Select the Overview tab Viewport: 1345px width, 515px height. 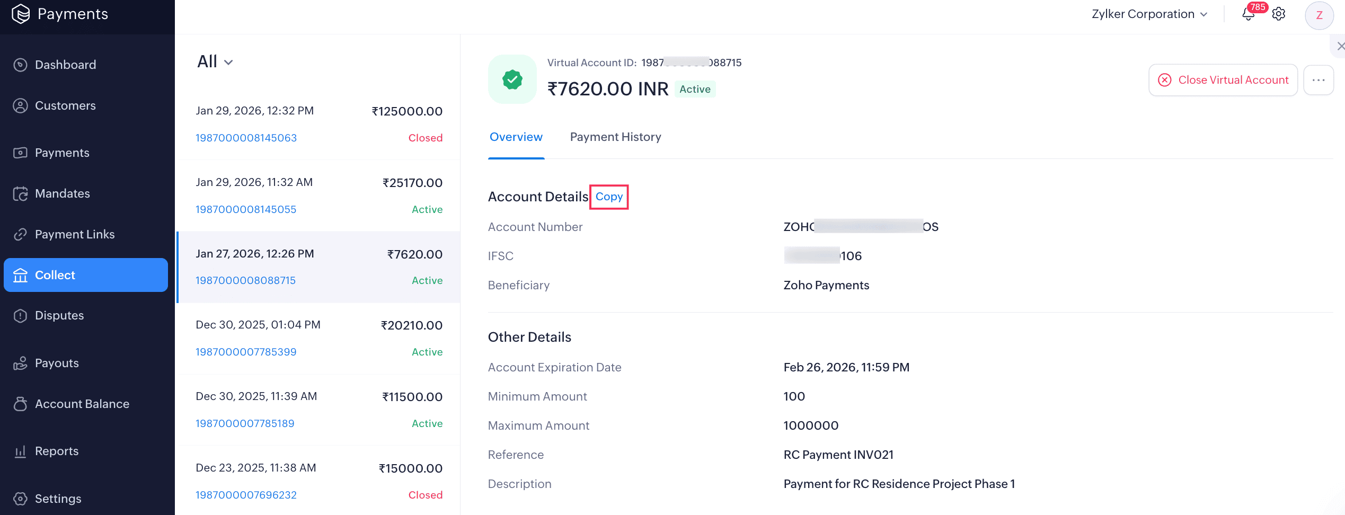[x=516, y=137]
